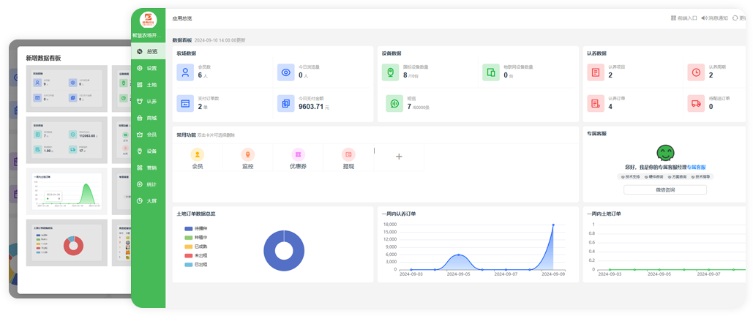Select the 总览 overview menu item
Image resolution: width=753 pixels, height=316 pixels.
[147, 52]
